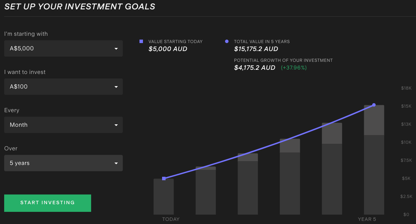Select the TODAY bar on the chart
This screenshot has height=224, width=416.
[x=164, y=196]
